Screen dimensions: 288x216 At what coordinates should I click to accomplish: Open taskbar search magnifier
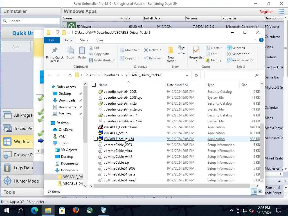tap(20, 210)
